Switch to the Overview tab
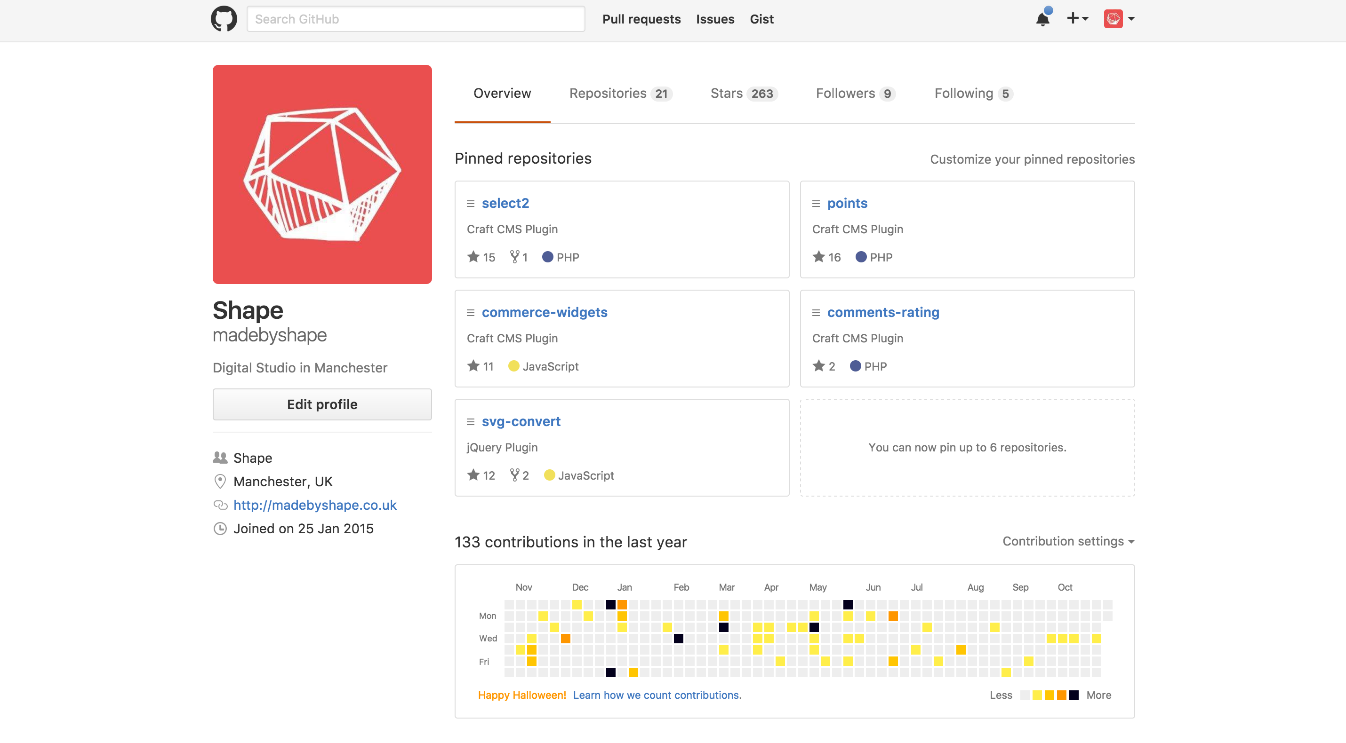This screenshot has height=743, width=1346. click(x=502, y=94)
